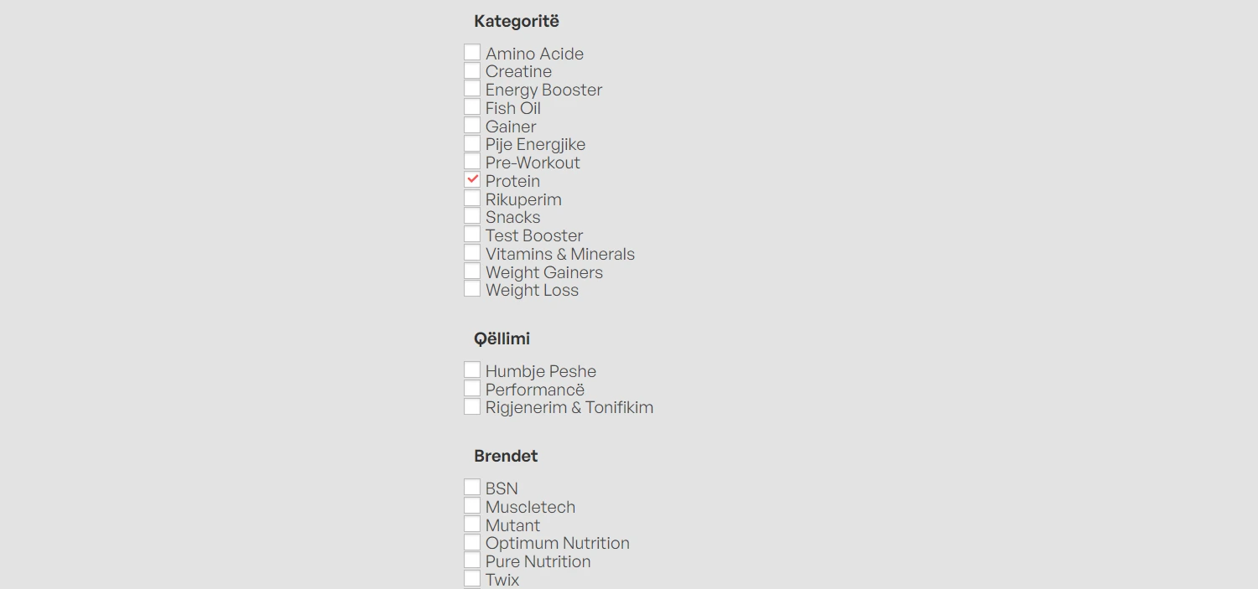The height and width of the screenshot is (589, 1258).
Task: Check the Rikuperim category checkbox
Action: click(472, 199)
